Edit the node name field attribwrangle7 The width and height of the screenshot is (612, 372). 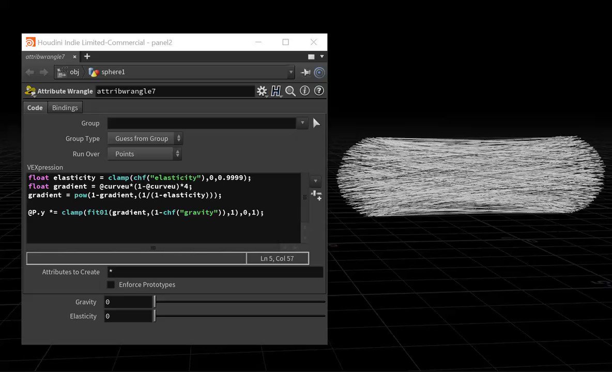[175, 91]
